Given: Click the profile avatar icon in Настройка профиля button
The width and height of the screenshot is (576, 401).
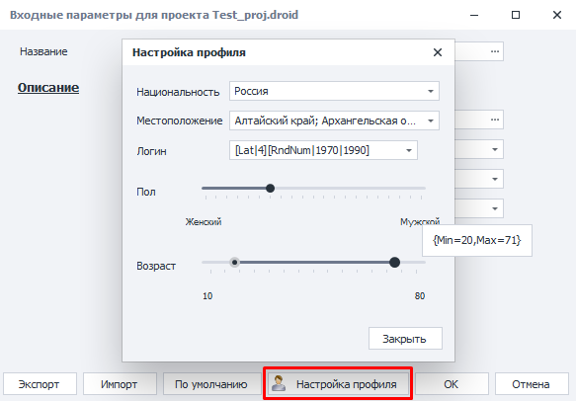Looking at the screenshot, I should tap(279, 384).
